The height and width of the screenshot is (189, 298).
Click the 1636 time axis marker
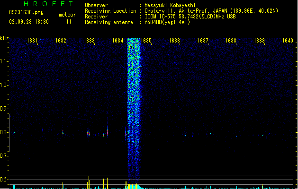tap(174, 41)
